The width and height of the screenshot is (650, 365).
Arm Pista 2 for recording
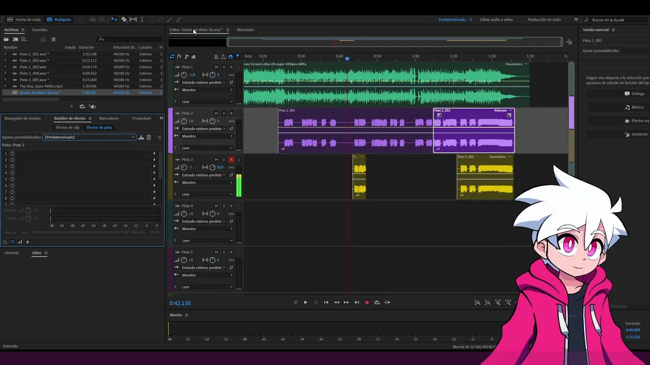point(231,113)
